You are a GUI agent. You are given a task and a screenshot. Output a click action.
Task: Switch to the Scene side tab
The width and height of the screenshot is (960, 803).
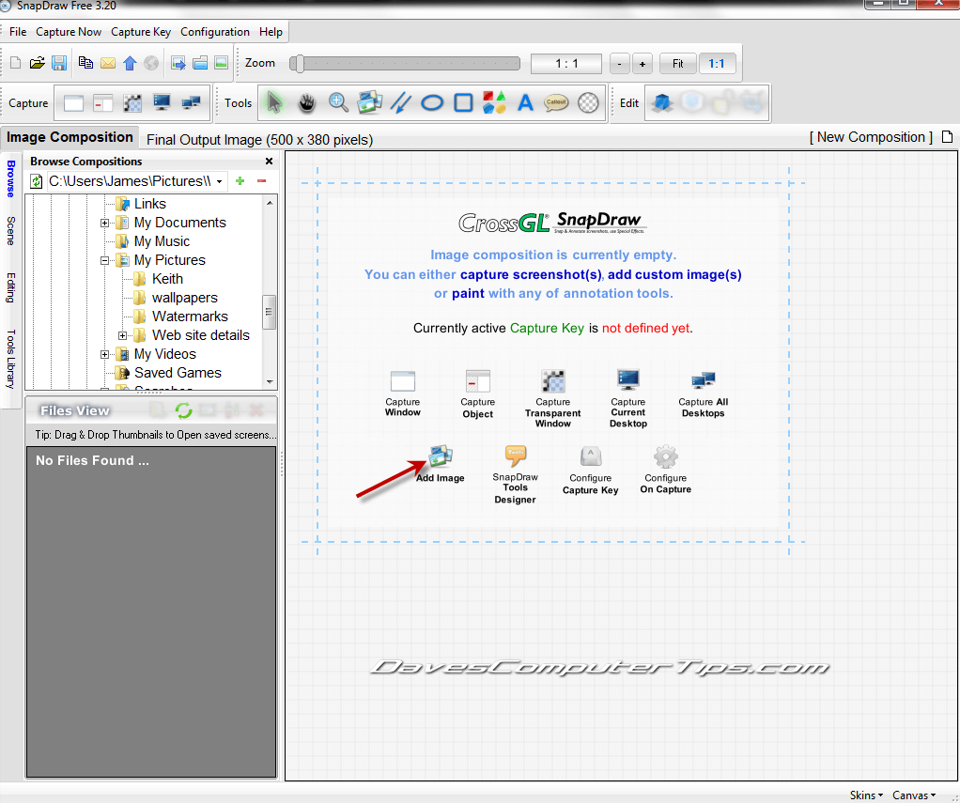(10, 231)
